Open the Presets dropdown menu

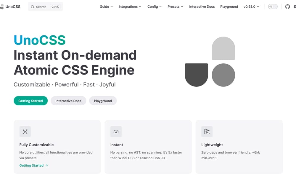click(x=175, y=6)
